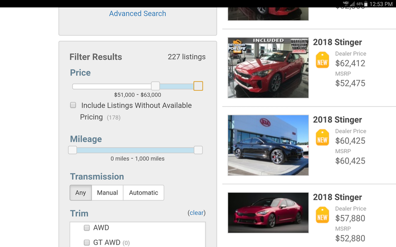The height and width of the screenshot is (247, 396).
Task: Open the 2018 Stinger listing priced $57,880
Action: [338, 197]
